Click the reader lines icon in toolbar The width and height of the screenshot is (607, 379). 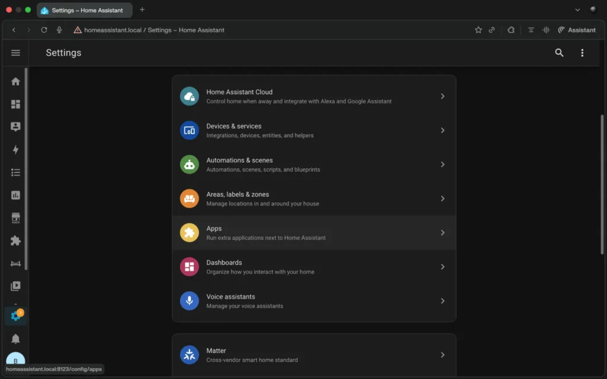pos(531,30)
